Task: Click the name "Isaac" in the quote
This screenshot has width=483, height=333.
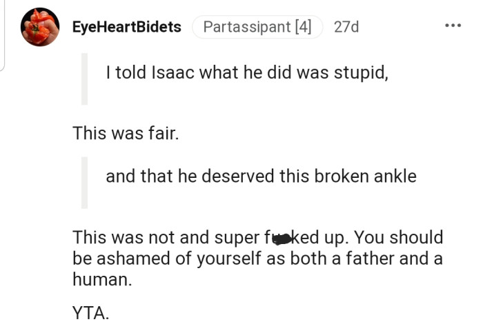Action: (x=172, y=73)
